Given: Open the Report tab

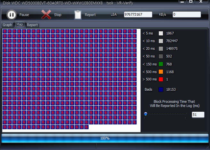Looking at the screenshot, I should pos(32,25).
